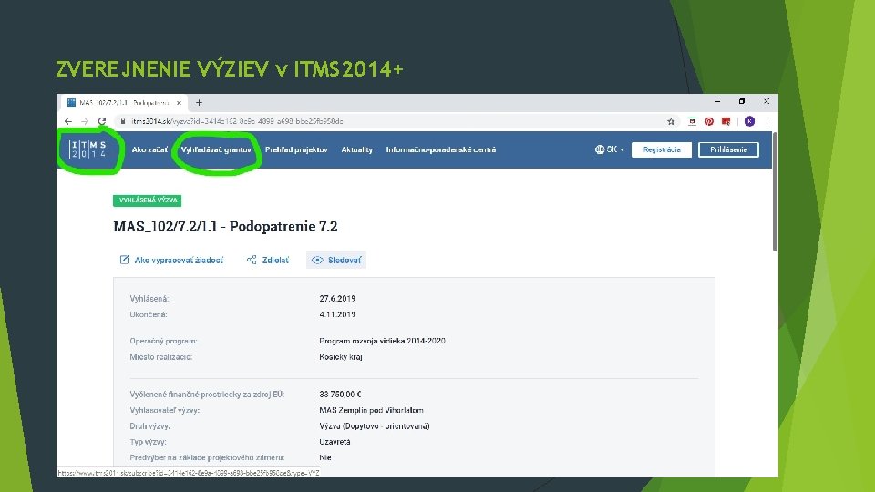Click the Vyhlásená výzva status badge
The height and width of the screenshot is (492, 875).
pyautogui.click(x=148, y=200)
